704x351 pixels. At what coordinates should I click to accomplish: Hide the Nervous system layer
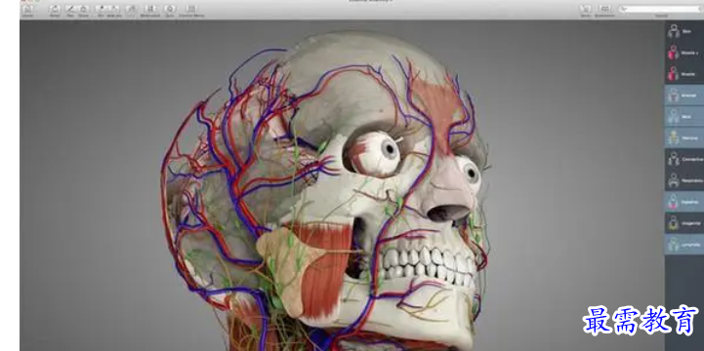tap(684, 137)
